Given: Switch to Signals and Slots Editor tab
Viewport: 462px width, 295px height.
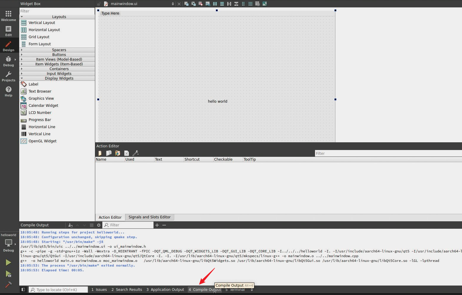Looking at the screenshot, I should coord(149,217).
